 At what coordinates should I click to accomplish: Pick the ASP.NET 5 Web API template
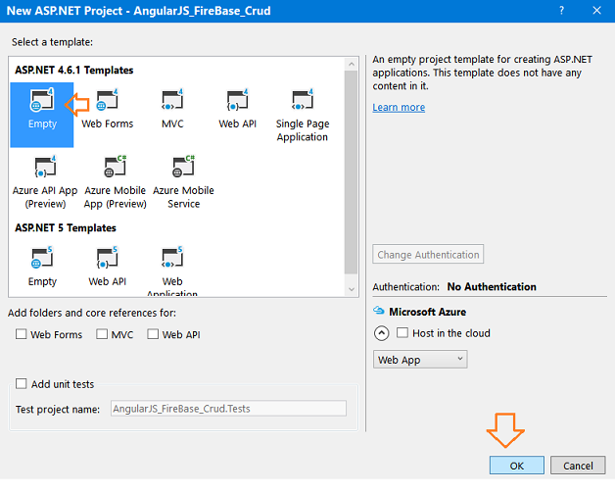(x=107, y=267)
